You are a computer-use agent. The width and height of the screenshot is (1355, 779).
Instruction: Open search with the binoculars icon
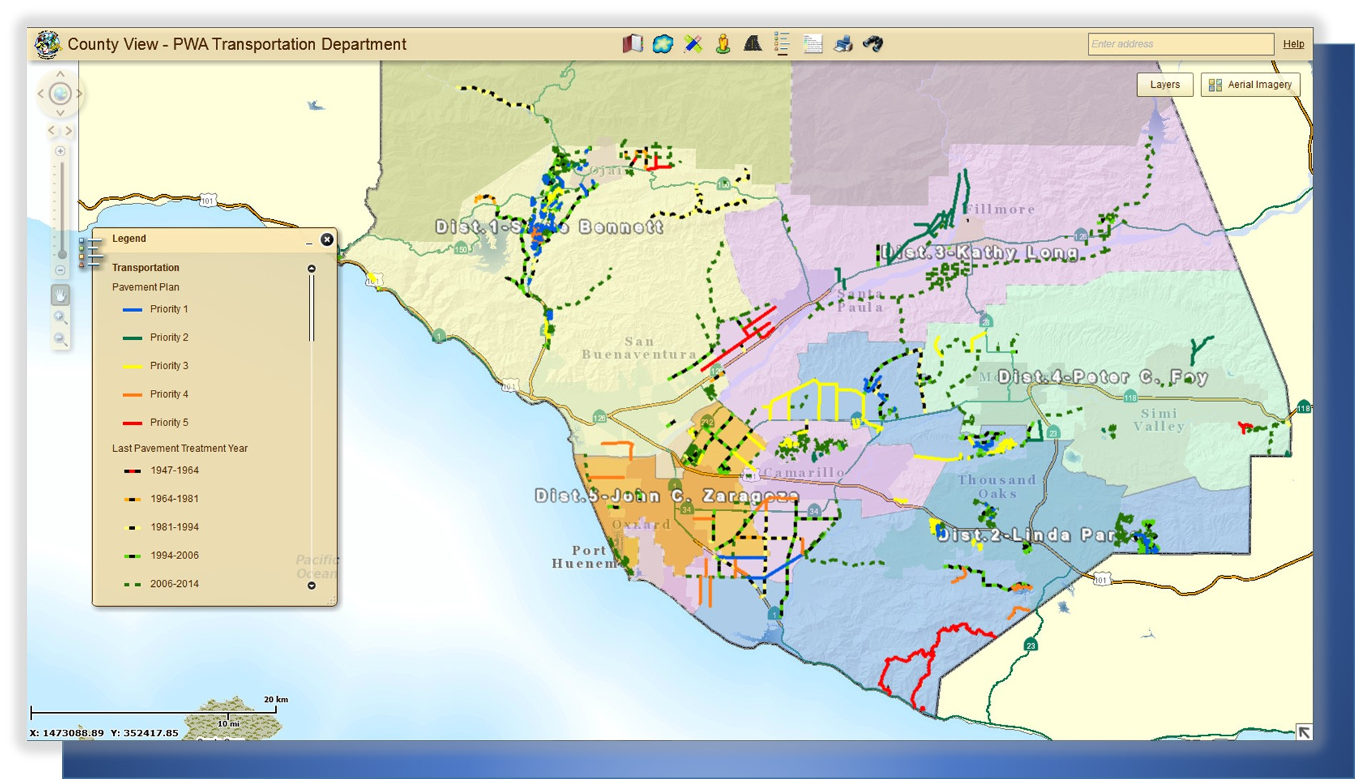coord(873,44)
